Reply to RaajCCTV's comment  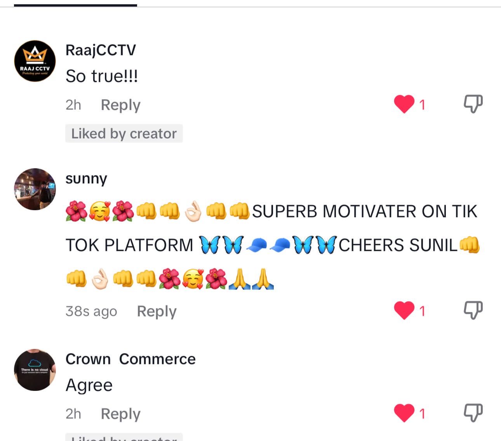[x=120, y=105]
